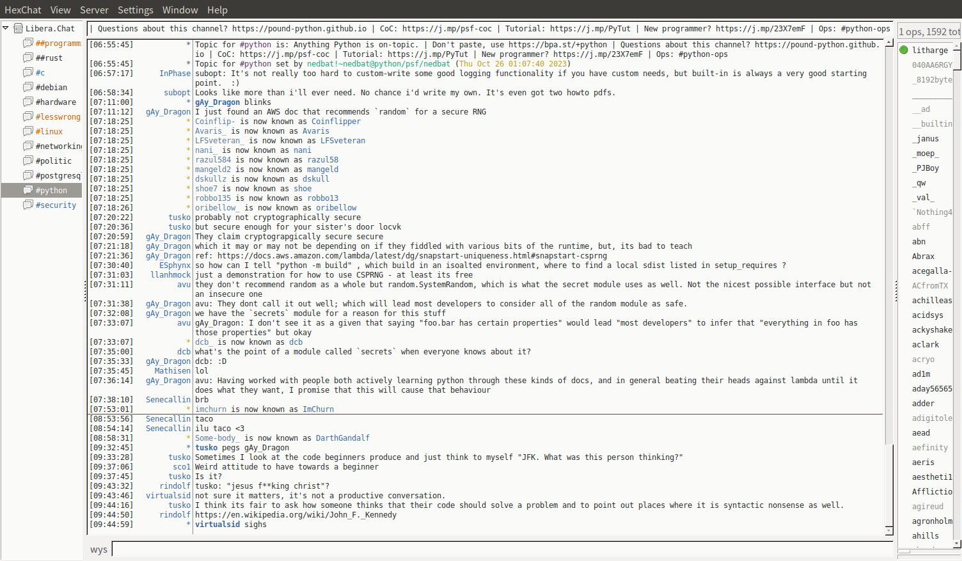Click the chat scrollbar down arrow

click(x=889, y=531)
